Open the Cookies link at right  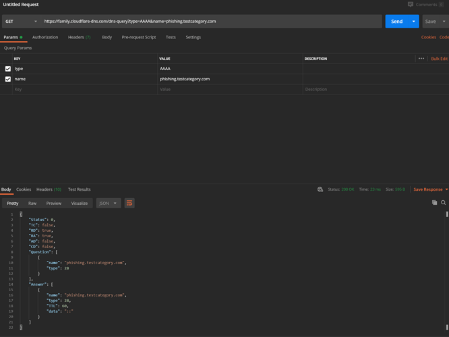coord(428,37)
